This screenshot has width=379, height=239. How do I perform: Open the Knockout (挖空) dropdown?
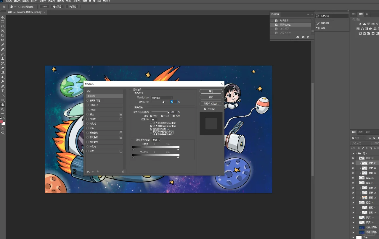click(155, 119)
